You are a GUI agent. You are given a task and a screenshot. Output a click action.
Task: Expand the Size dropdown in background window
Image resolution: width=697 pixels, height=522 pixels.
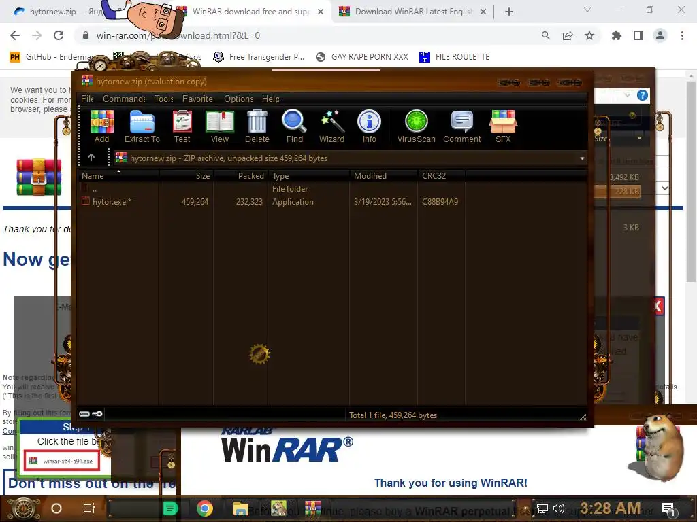click(639, 139)
